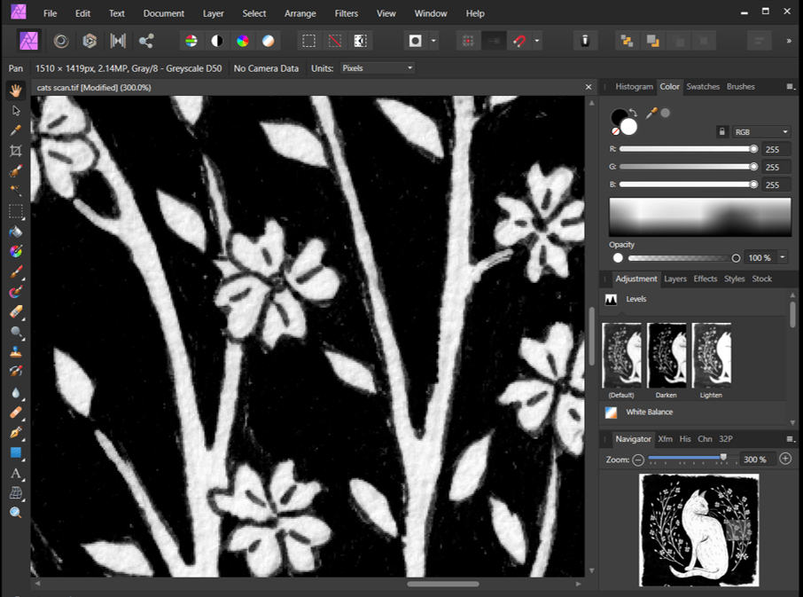This screenshot has width=803, height=597.
Task: Click the Auto Levels toolbar icon
Action: click(191, 41)
